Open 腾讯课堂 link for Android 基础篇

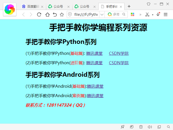click(95, 86)
